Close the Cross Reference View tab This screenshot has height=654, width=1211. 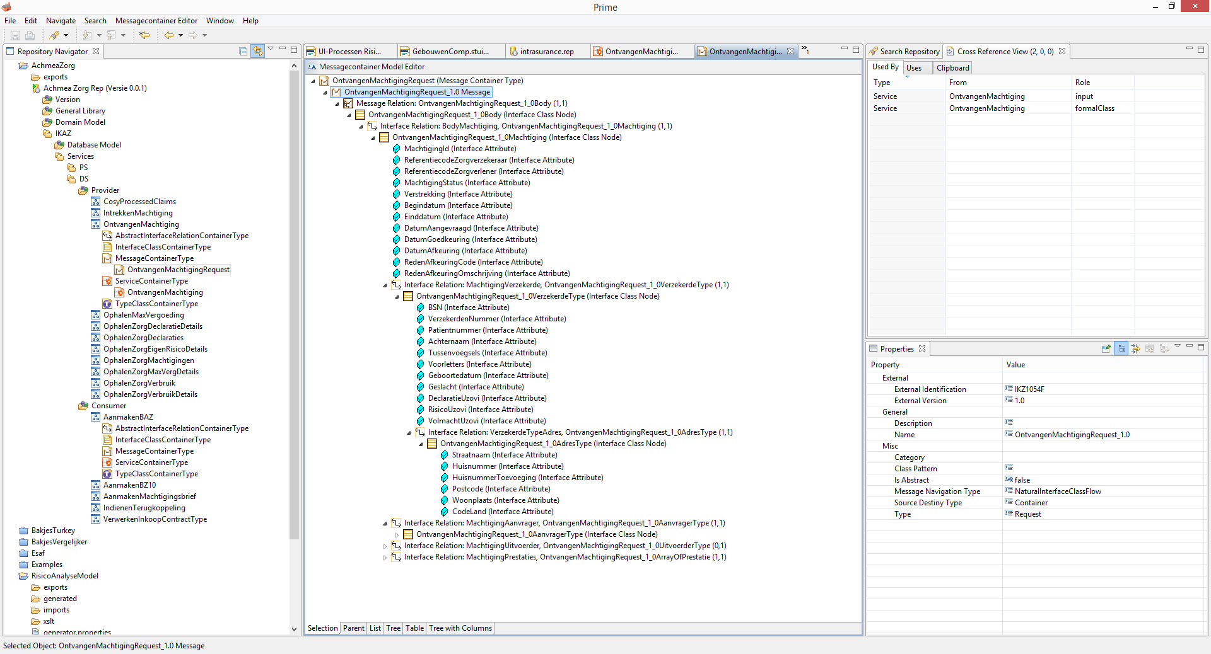click(1062, 51)
